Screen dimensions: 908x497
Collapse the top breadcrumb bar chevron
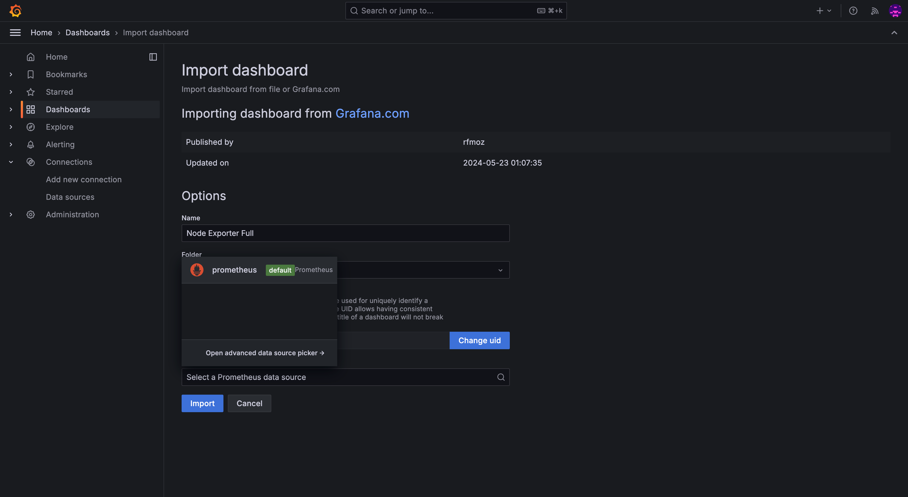pos(894,33)
